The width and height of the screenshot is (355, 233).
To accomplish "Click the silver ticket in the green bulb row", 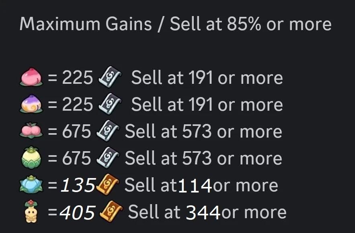I will point(108,159).
